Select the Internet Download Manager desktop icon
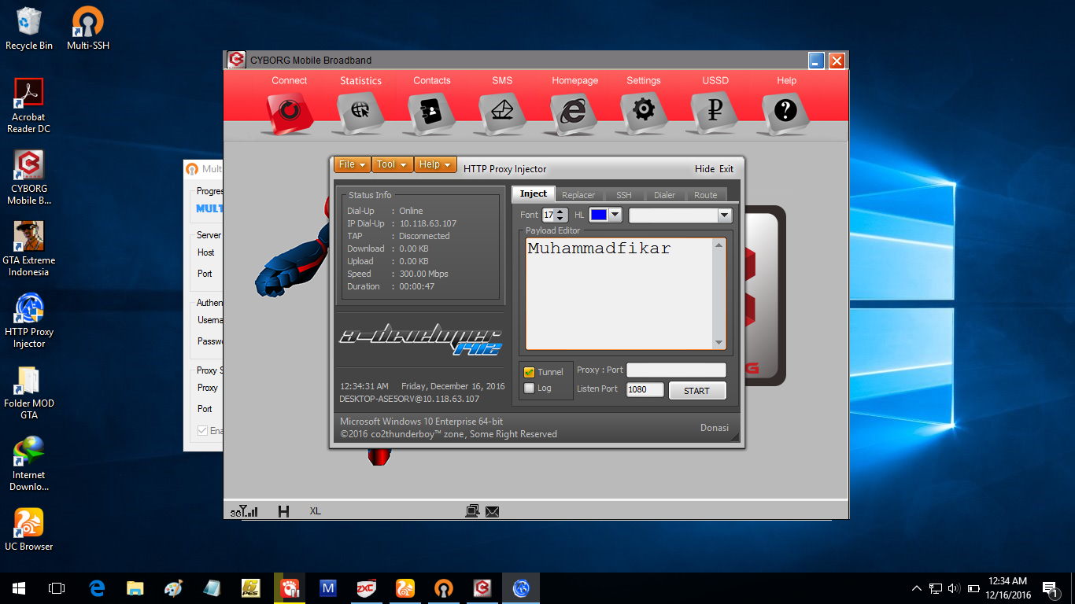 [x=29, y=464]
